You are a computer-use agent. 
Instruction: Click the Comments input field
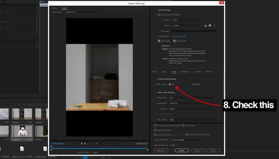point(194,31)
